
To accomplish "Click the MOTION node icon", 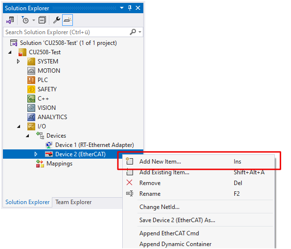I will (31, 71).
